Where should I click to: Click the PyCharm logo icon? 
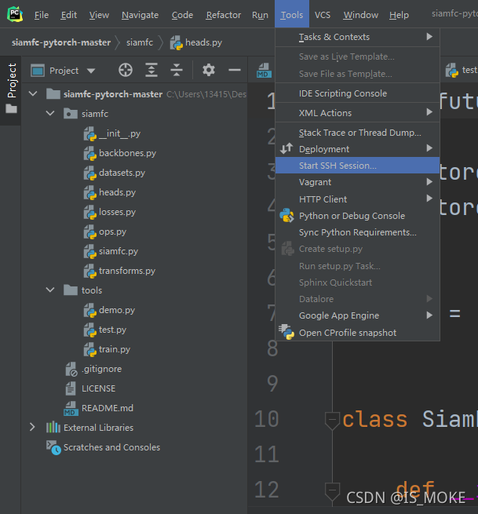pos(15,14)
